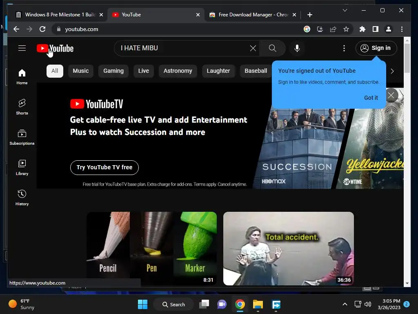
Task: Open the weather widget showing 61°F
Action: pyautogui.click(x=22, y=304)
